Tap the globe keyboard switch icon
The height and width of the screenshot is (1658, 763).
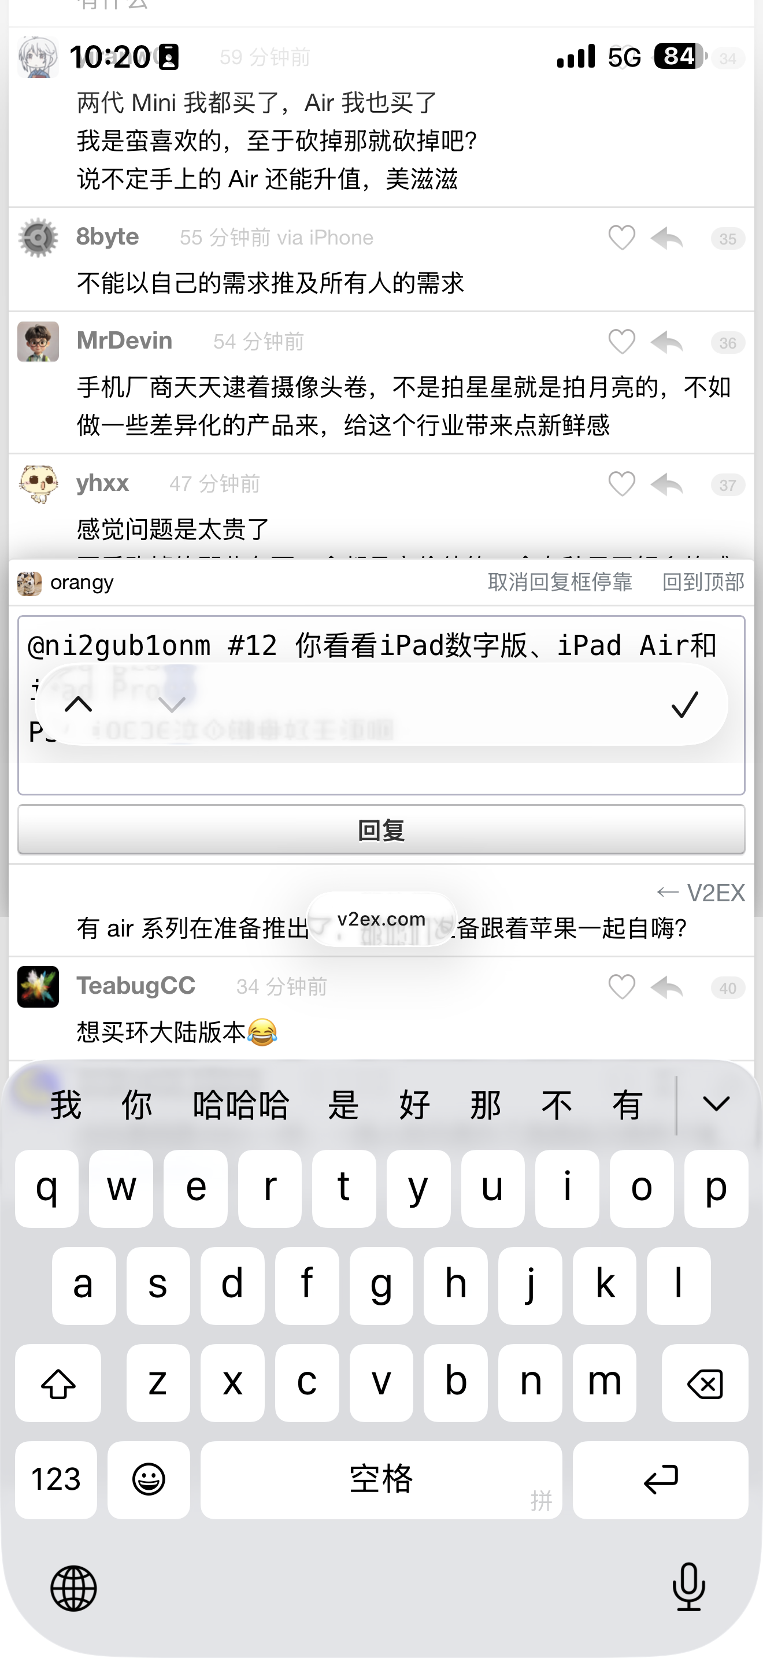(x=73, y=1589)
